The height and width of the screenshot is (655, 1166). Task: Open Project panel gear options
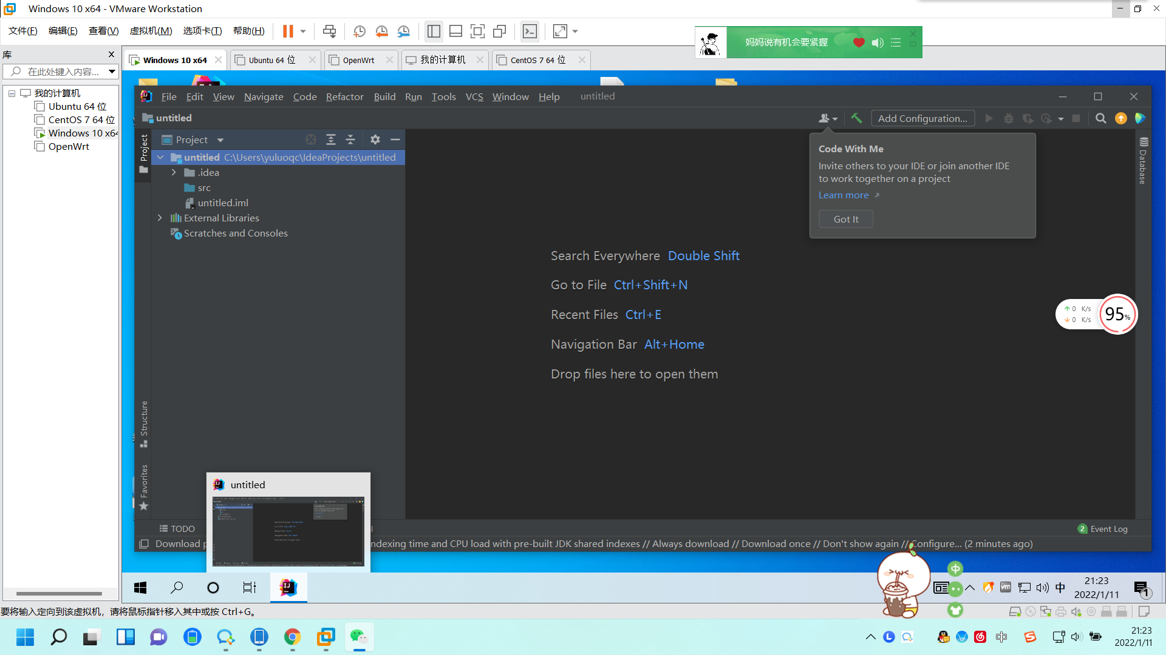(x=375, y=139)
